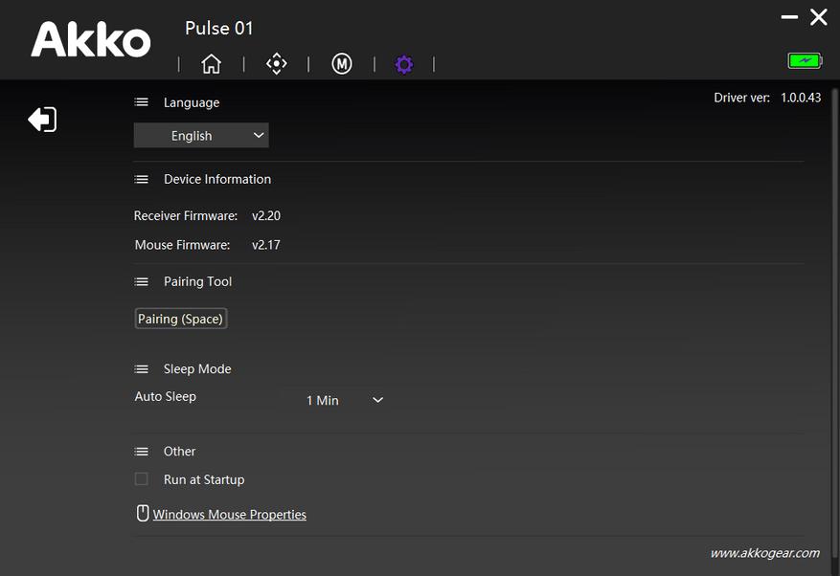Click the Device Information section list icon

pyautogui.click(x=142, y=179)
